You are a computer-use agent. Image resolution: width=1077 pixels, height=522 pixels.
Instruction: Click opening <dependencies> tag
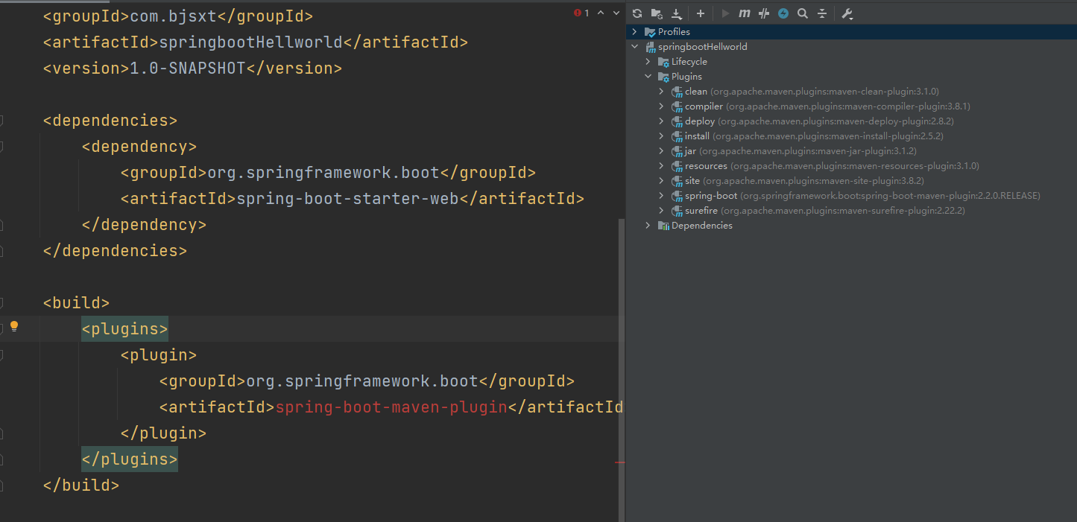click(110, 121)
